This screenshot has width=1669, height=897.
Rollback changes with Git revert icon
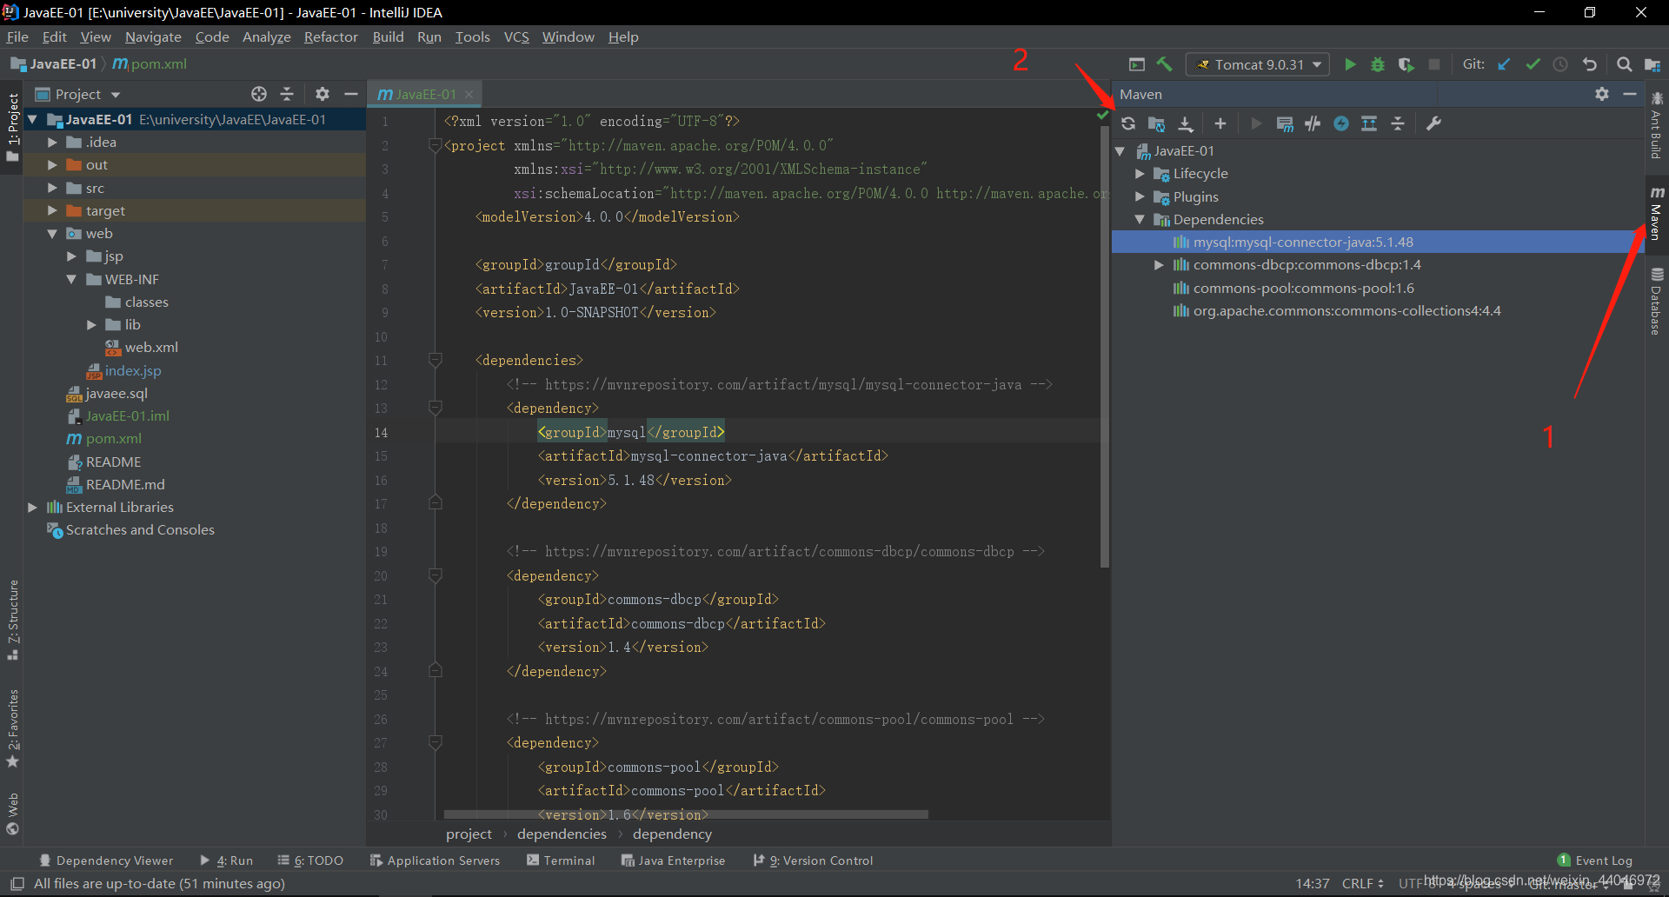(1589, 64)
